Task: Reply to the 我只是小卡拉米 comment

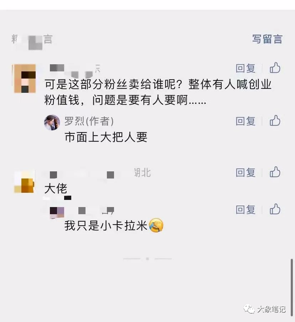Action: (245, 210)
